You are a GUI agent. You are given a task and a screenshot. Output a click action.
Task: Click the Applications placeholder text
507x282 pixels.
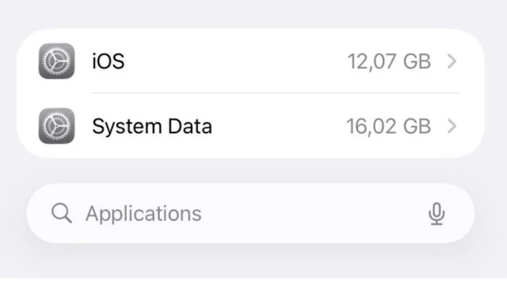(144, 213)
